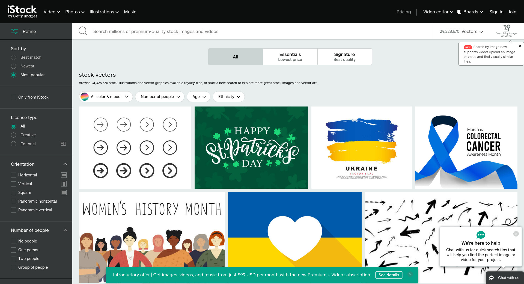The width and height of the screenshot is (524, 284).
Task: Dismiss the introductory offer banner
Action: 410,274
